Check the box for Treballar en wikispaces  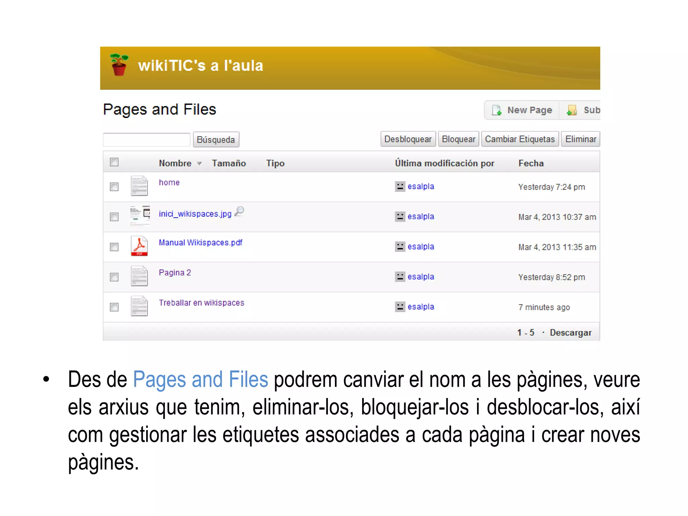pos(114,307)
